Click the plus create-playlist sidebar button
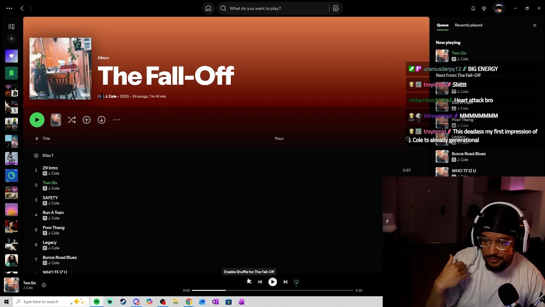 click(11, 39)
